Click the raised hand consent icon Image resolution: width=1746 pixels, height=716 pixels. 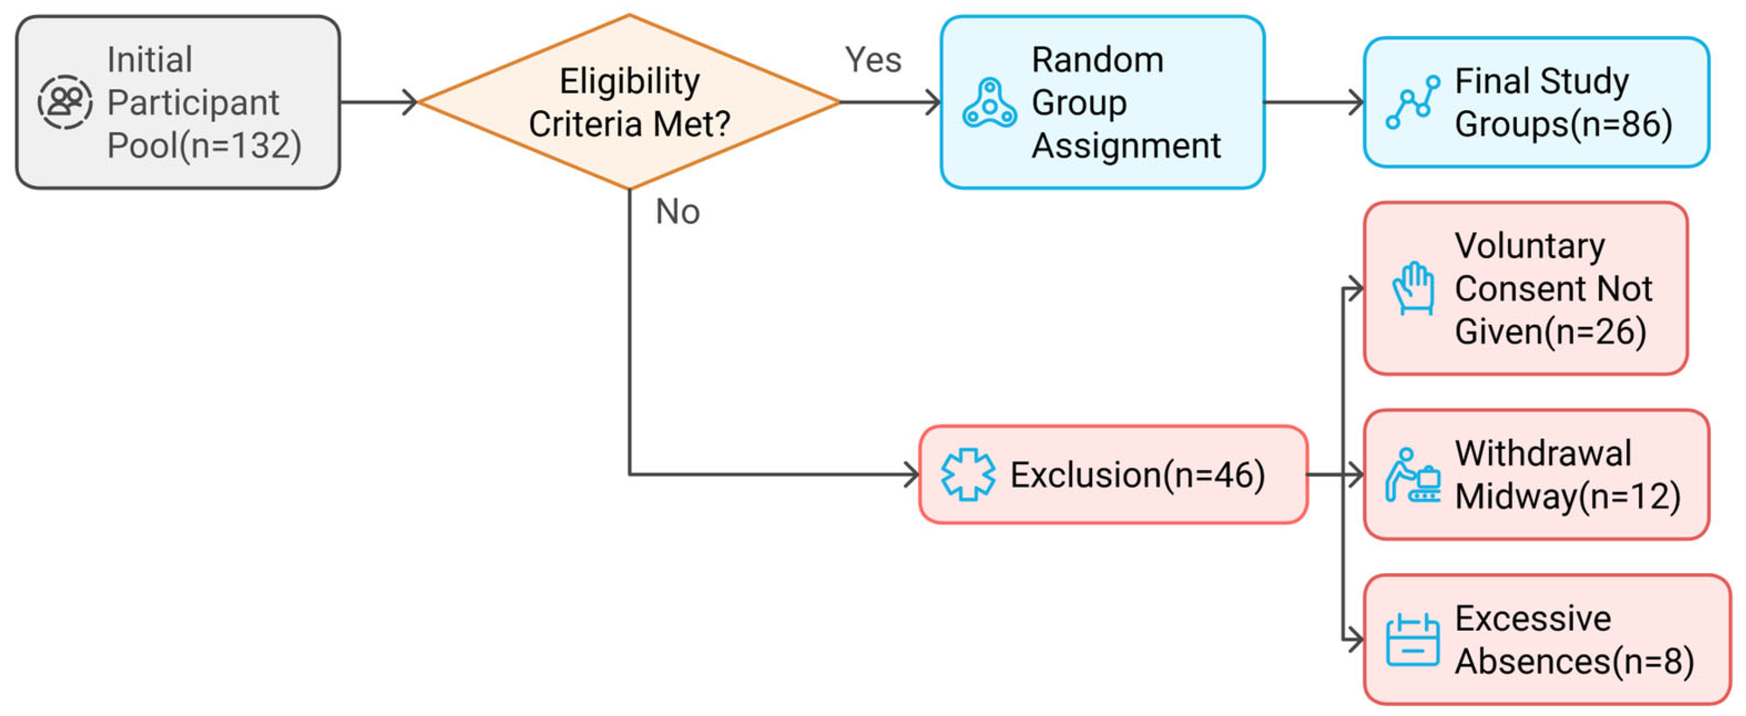coord(1413,288)
